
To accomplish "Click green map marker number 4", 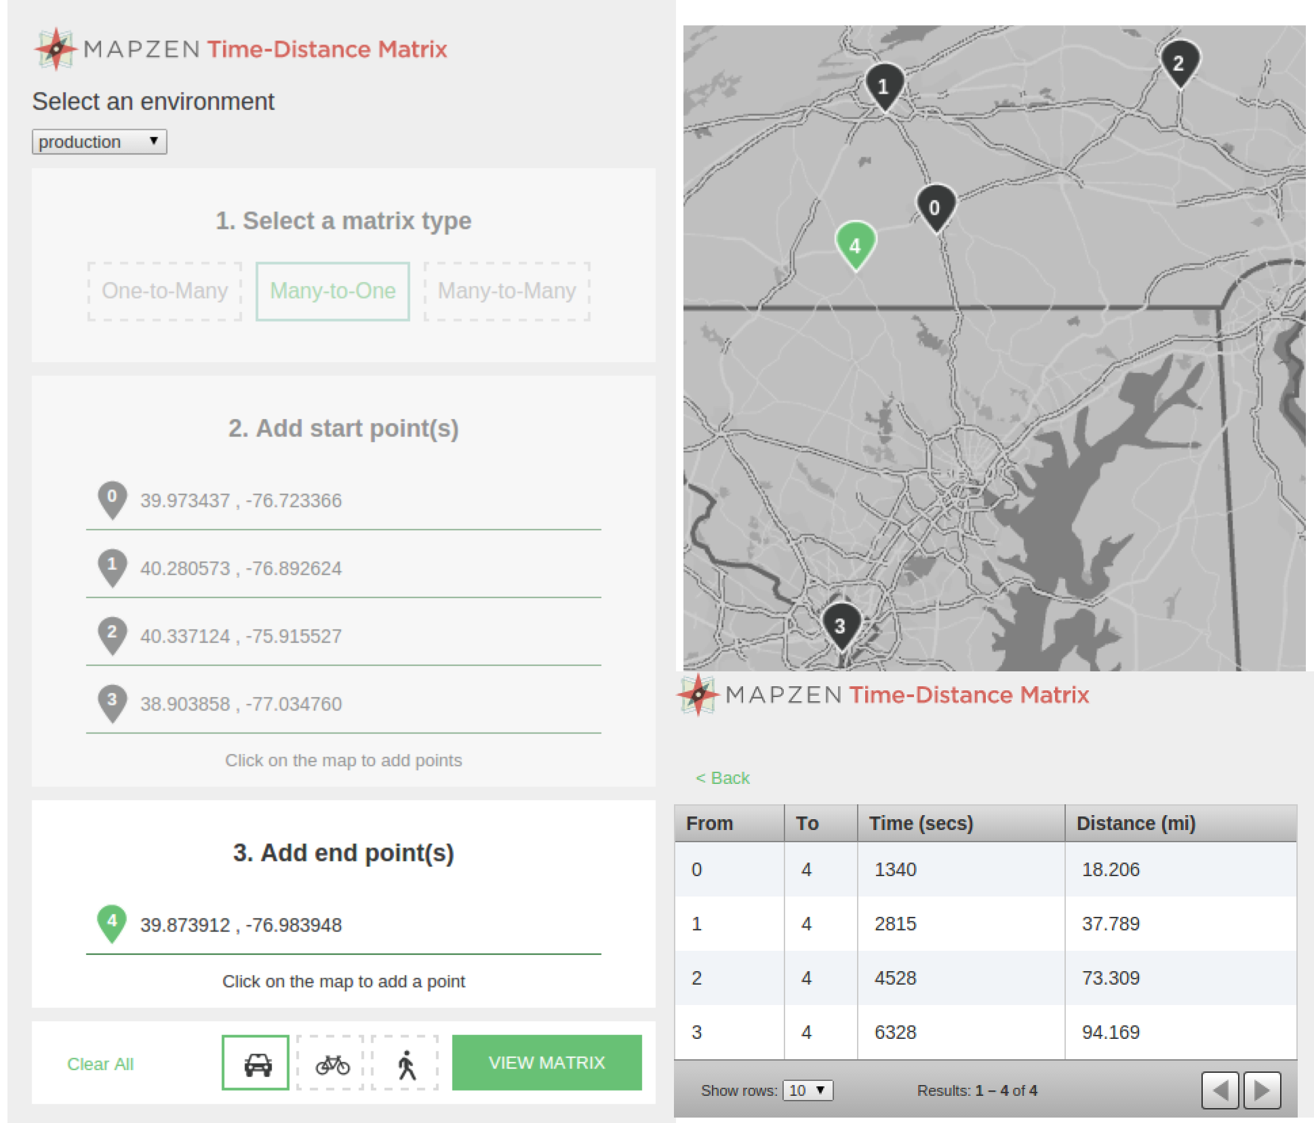I will pyautogui.click(x=855, y=244).
